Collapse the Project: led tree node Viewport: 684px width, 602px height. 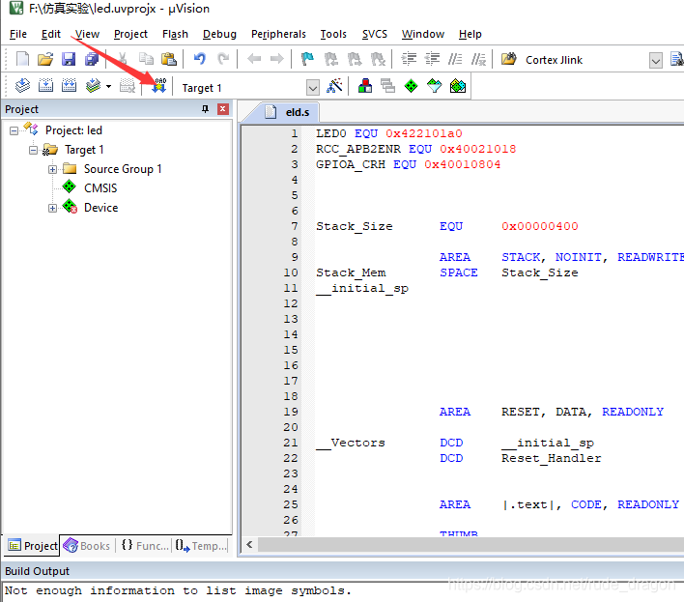[x=14, y=130]
